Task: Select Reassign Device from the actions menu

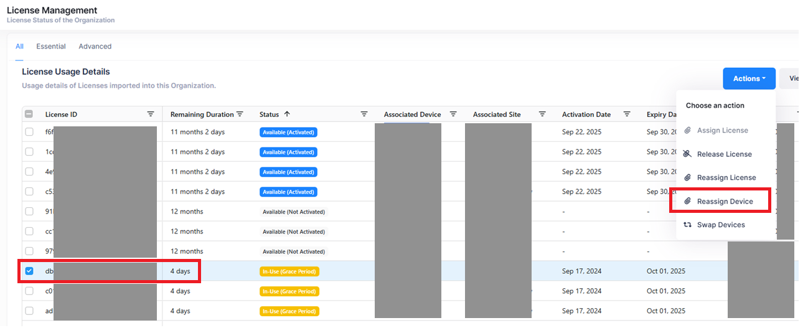Action: point(725,201)
